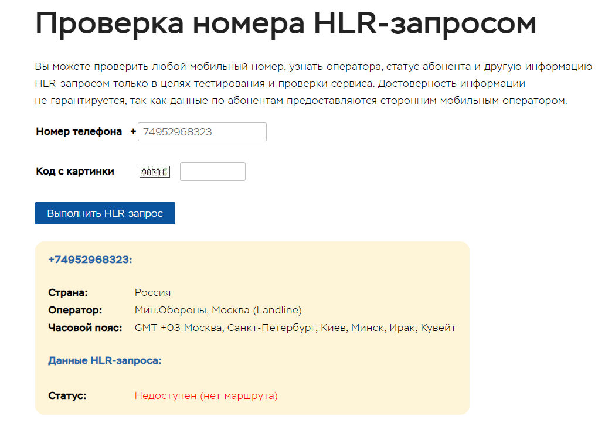
Task: Click the phone number input field
Action: [x=202, y=132]
